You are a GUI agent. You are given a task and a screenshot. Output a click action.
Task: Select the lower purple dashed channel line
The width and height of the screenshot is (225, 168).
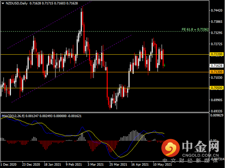click(x=71, y=68)
